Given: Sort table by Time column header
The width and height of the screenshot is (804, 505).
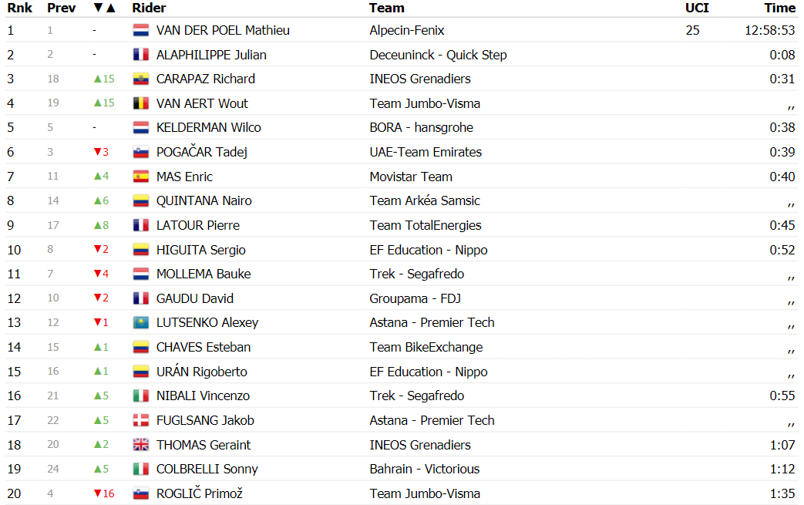Looking at the screenshot, I should [x=779, y=8].
